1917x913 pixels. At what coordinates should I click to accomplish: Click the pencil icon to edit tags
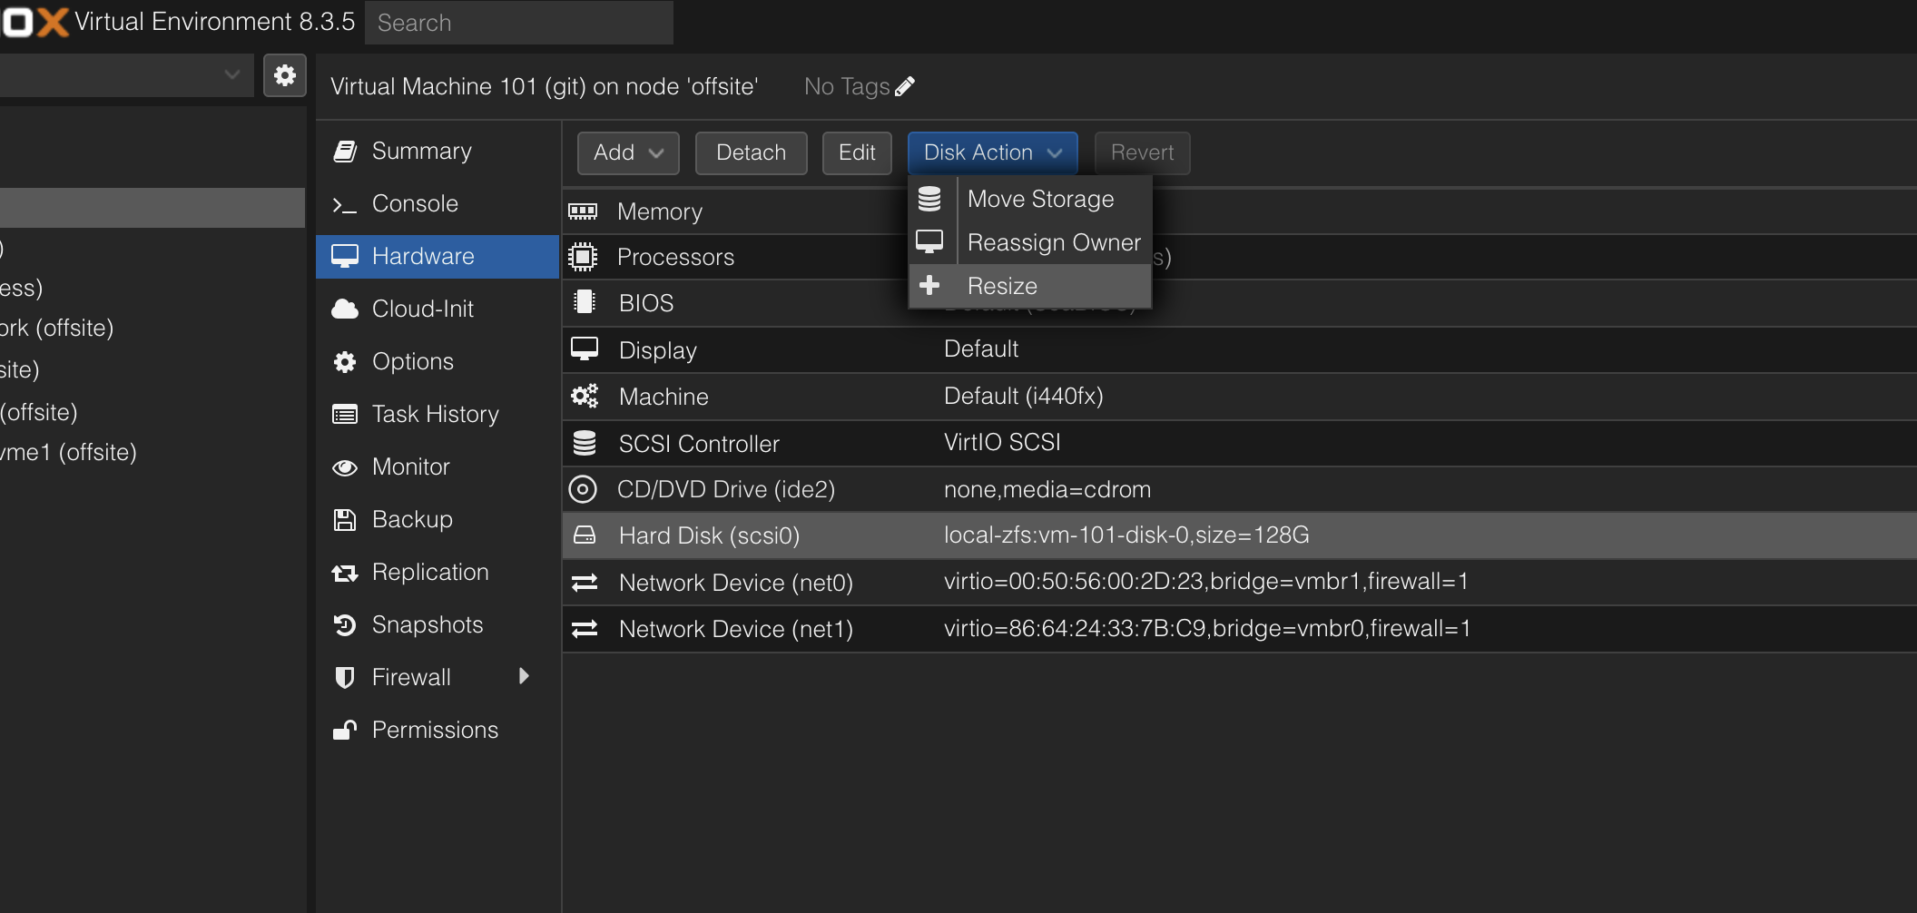pos(905,86)
